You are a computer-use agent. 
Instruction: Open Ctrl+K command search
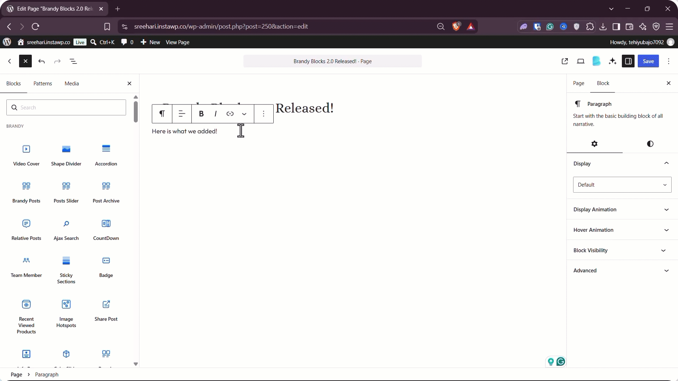tap(102, 42)
